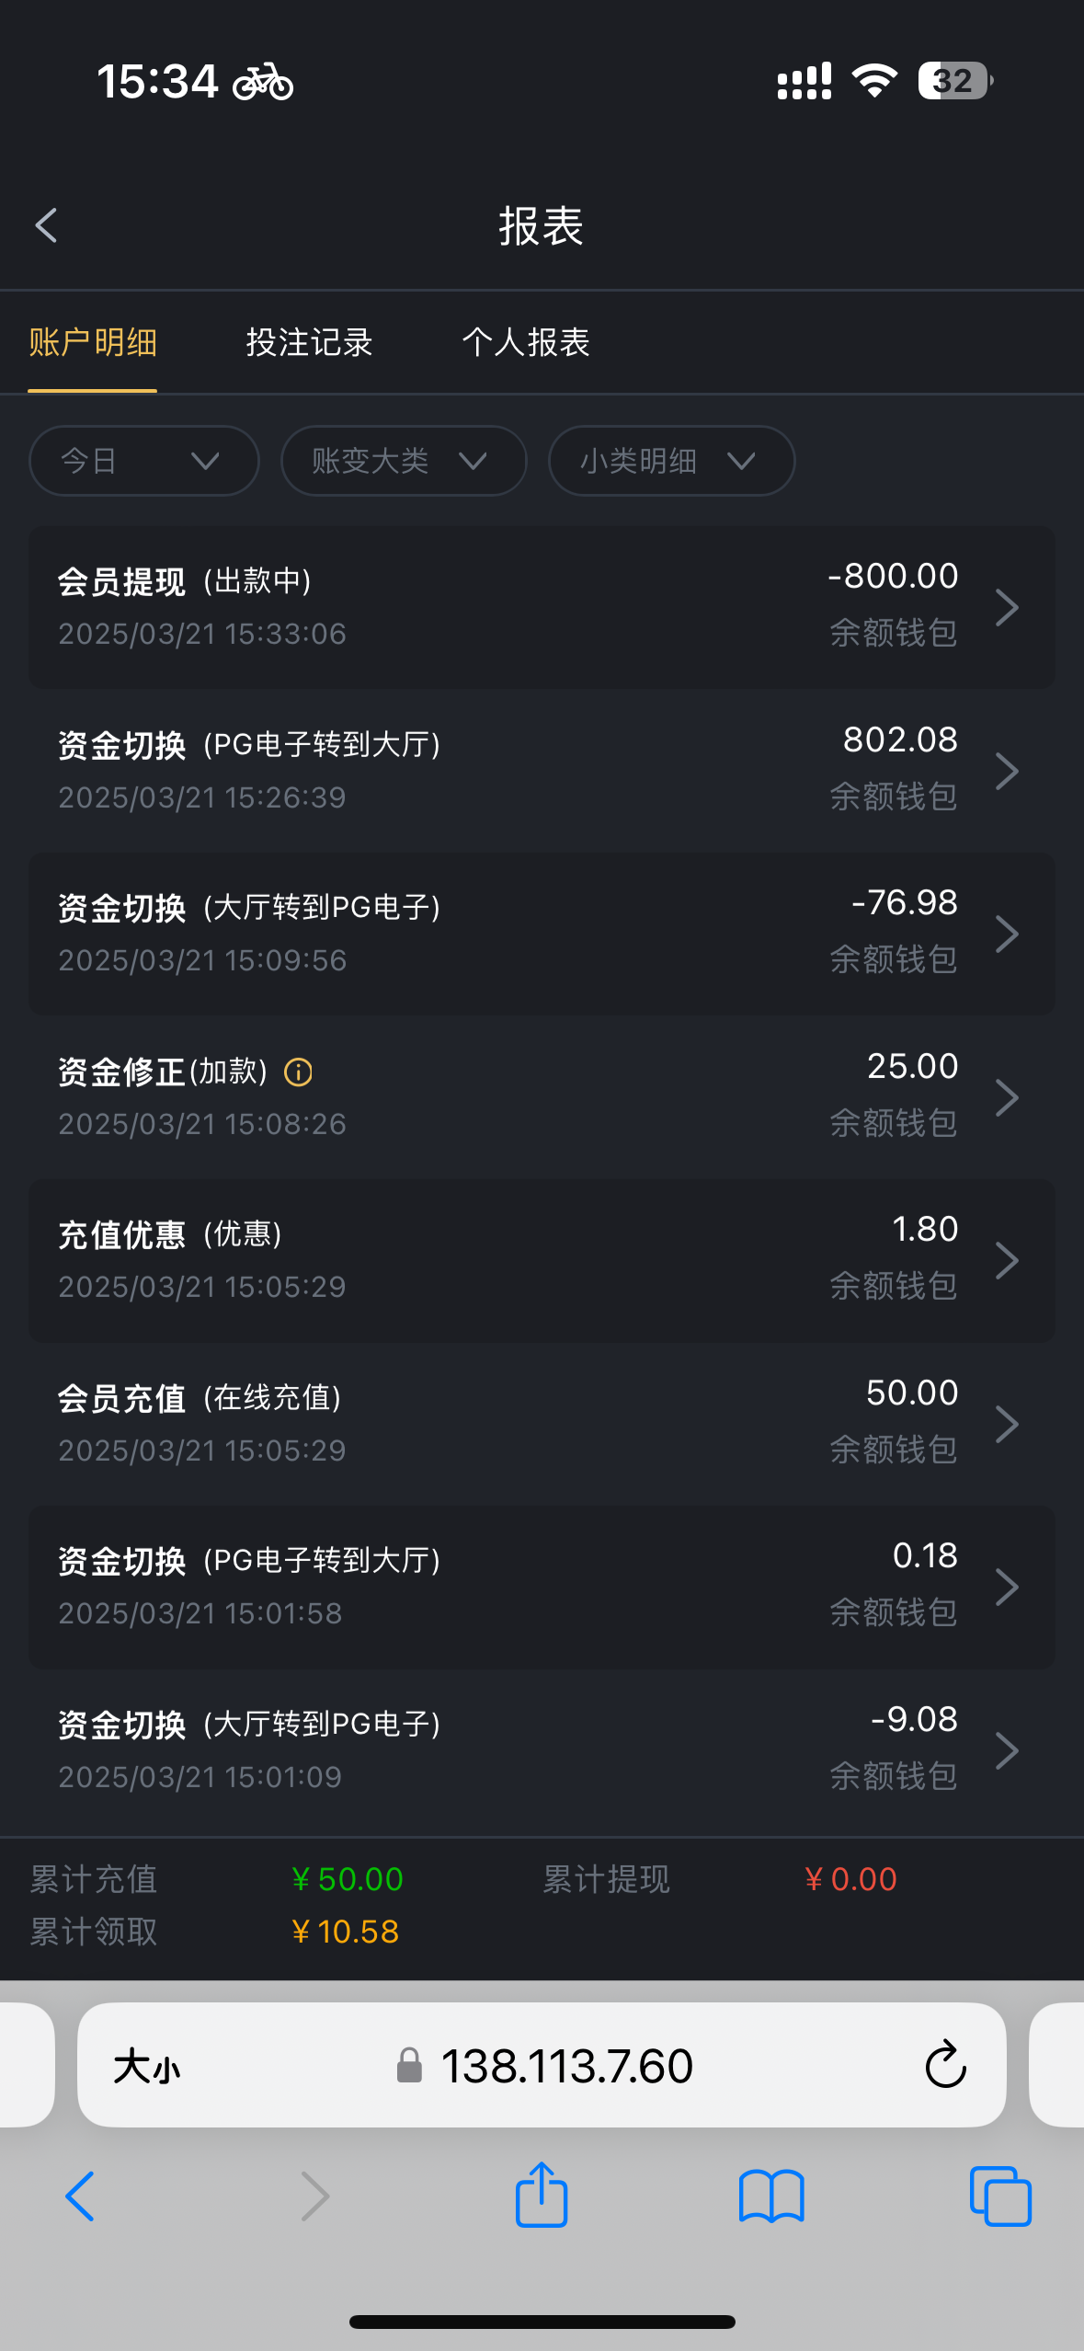Expand the 账变大类 category dropdown
Screen dimensions: 1084x2351
[x=403, y=461]
